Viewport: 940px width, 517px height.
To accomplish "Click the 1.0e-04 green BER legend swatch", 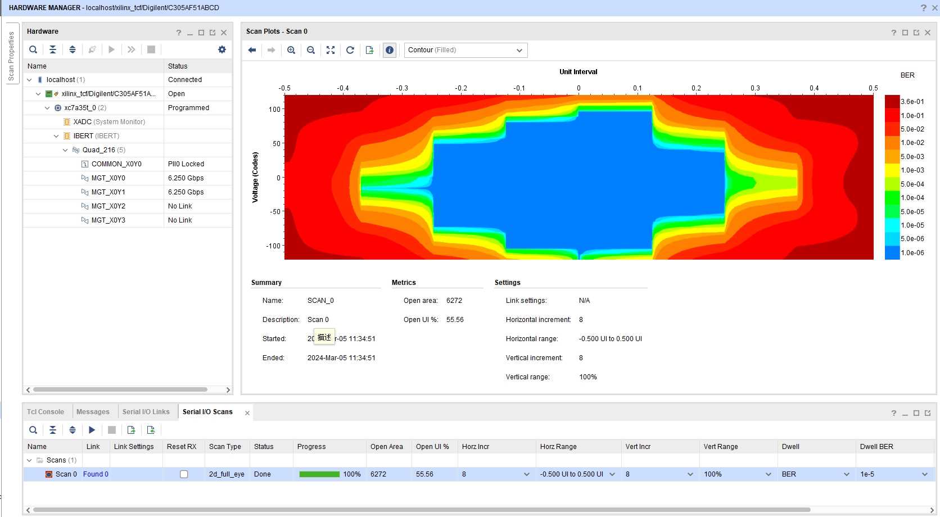I will (892, 198).
